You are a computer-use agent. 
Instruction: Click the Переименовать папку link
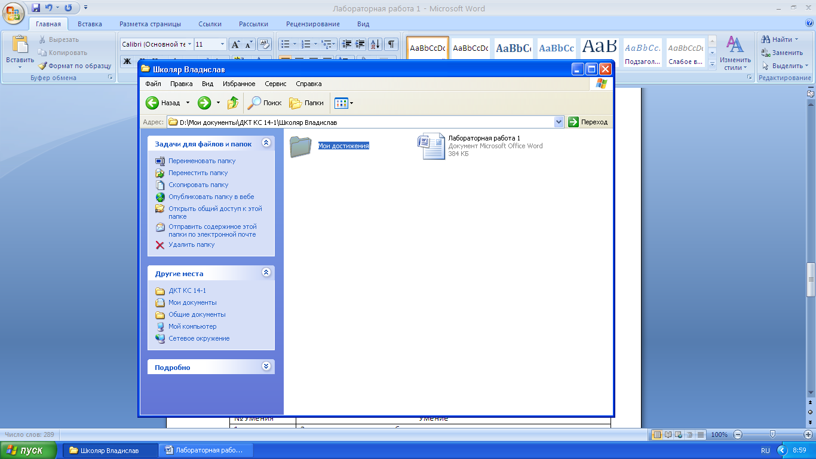coord(202,161)
